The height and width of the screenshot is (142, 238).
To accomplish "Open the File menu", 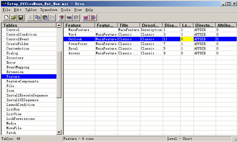I will 6,10.
